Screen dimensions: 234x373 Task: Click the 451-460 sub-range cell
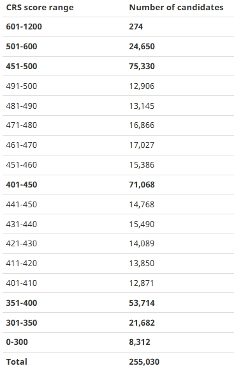[x=22, y=165]
